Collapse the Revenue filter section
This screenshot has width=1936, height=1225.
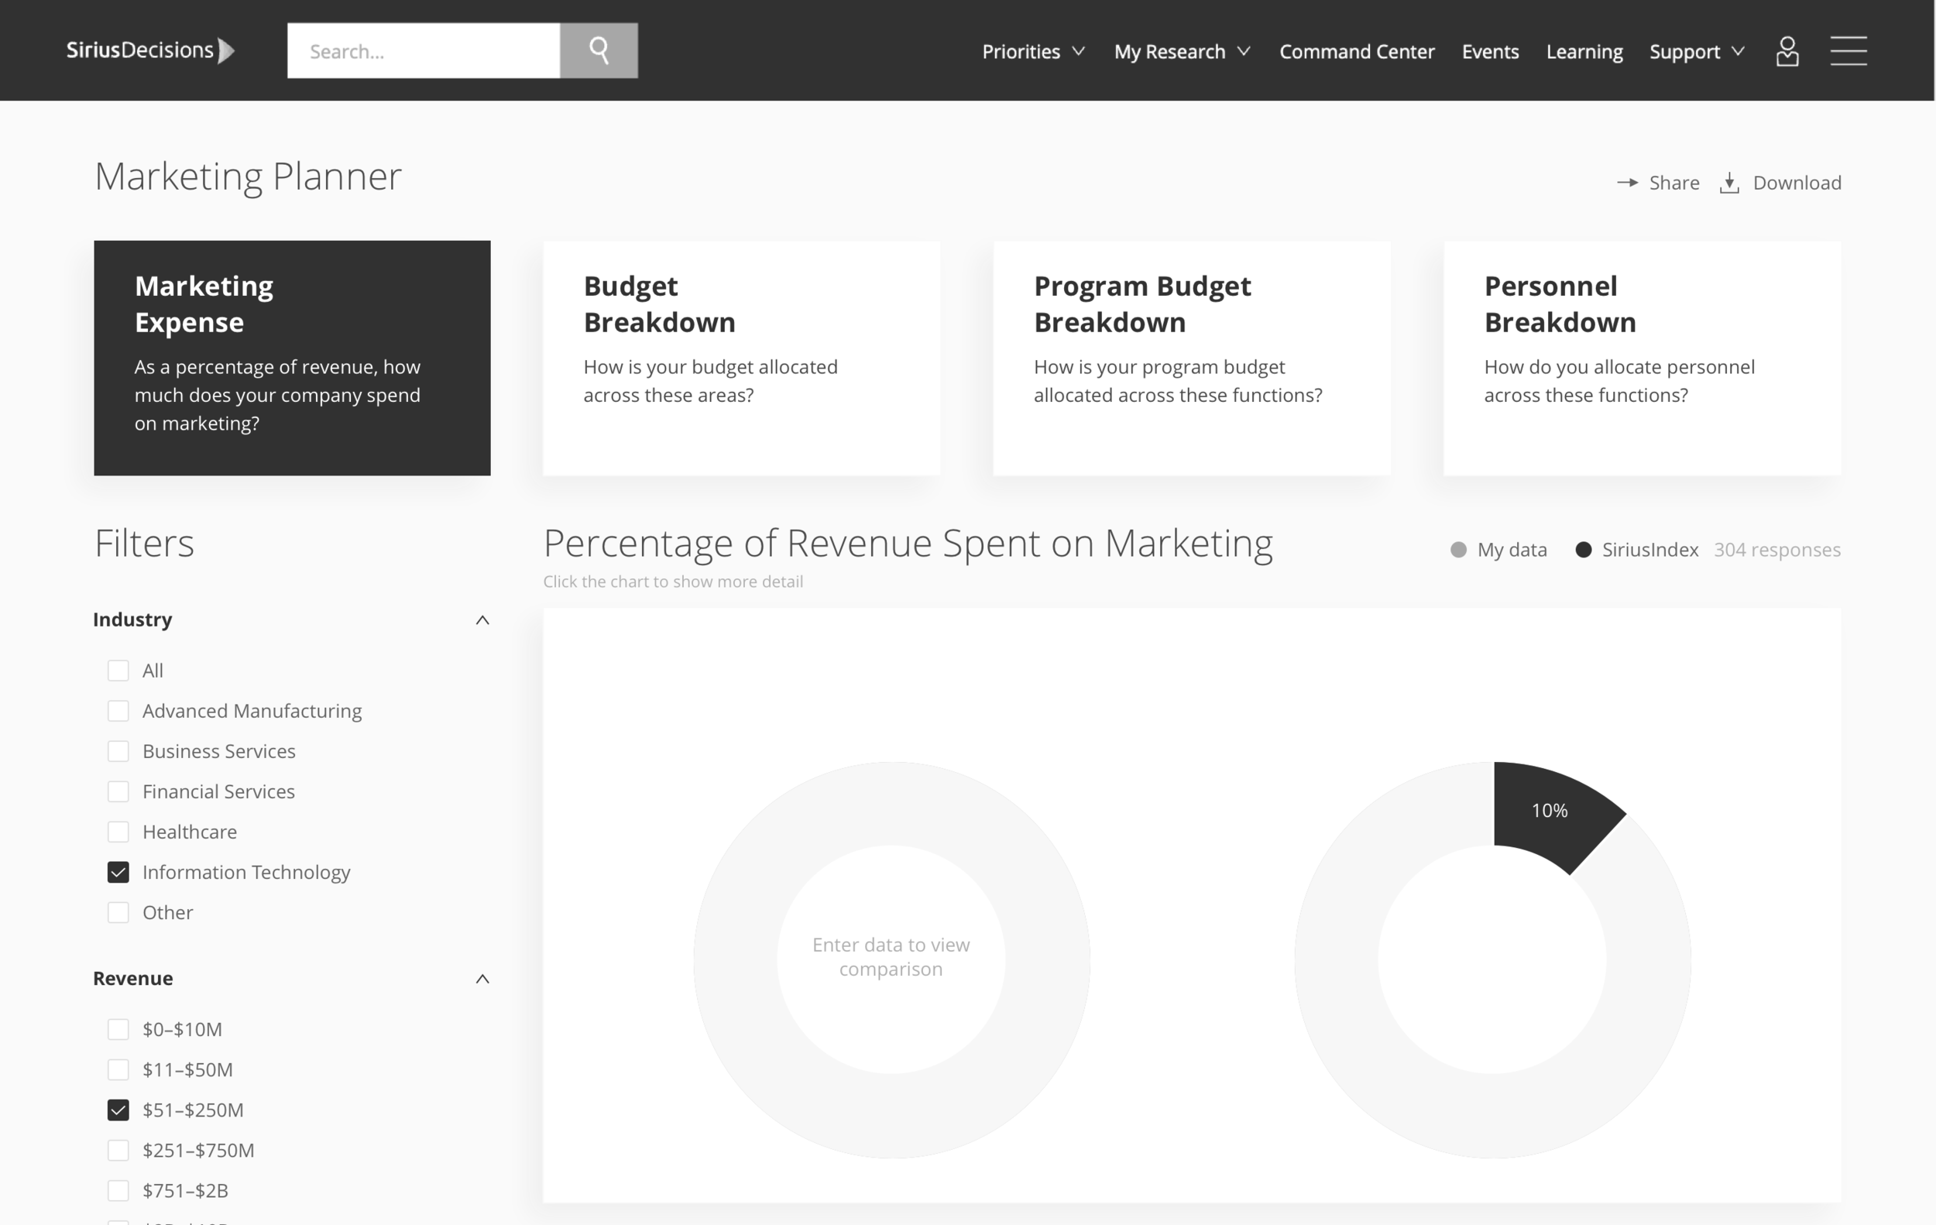(482, 979)
